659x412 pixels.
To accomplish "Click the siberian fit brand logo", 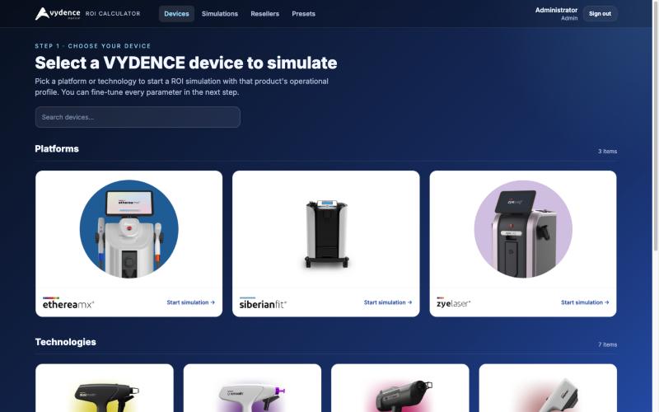I will [x=263, y=303].
